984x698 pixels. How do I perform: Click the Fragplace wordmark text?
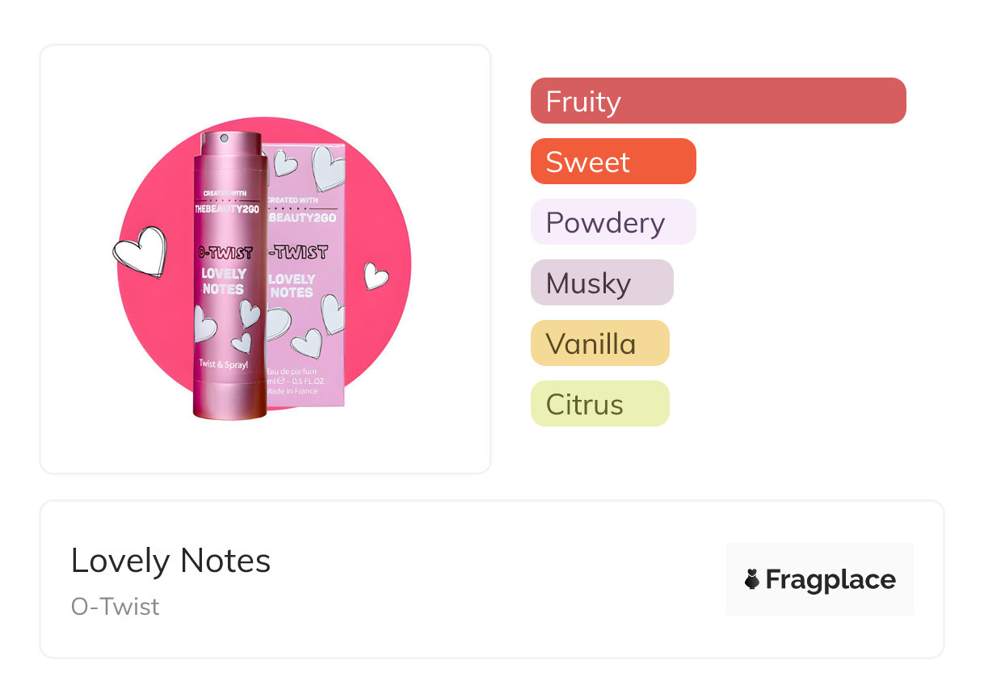pyautogui.click(x=830, y=579)
